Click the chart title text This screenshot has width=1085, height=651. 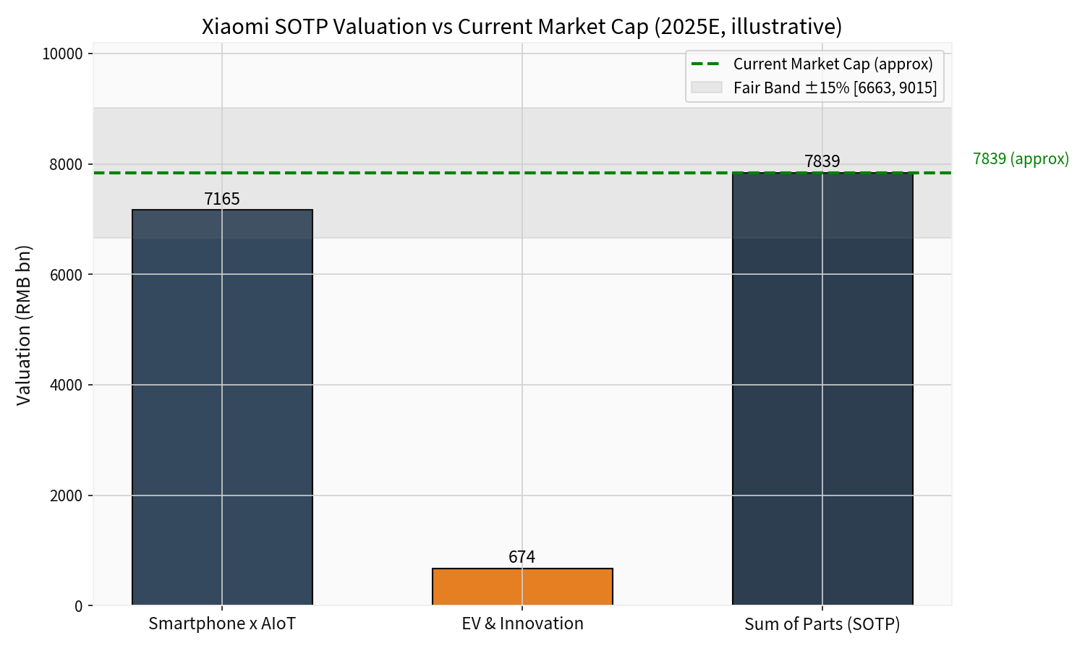pos(522,27)
